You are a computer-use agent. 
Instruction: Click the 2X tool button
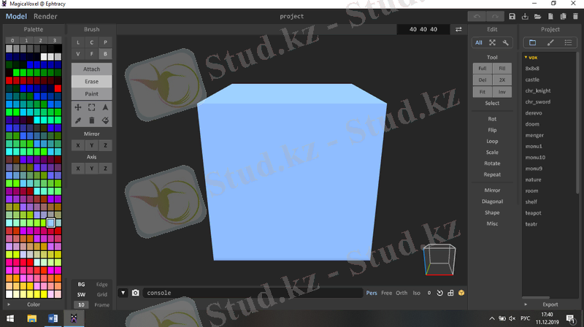point(502,80)
